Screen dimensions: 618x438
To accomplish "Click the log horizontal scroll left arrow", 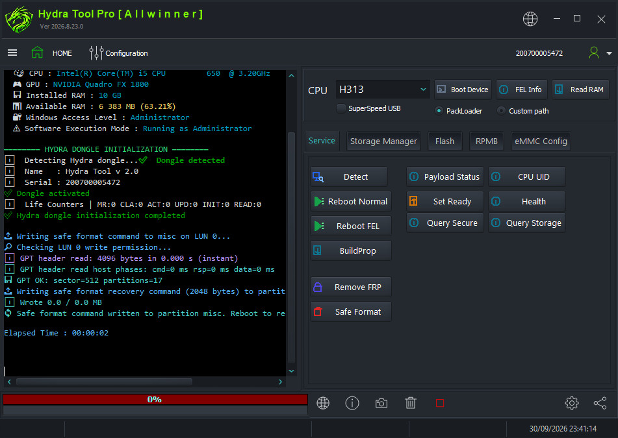I will (9, 382).
